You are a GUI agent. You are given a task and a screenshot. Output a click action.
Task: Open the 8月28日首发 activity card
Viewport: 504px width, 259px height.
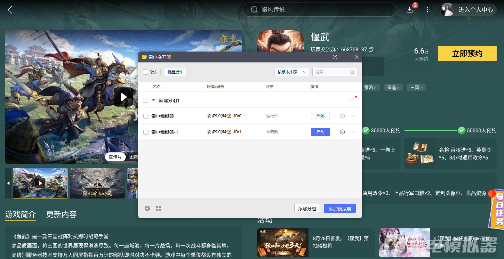pyautogui.click(x=316, y=243)
